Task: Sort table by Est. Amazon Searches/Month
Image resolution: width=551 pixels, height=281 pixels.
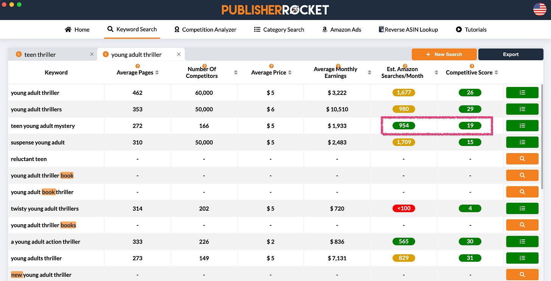Action: click(436, 73)
